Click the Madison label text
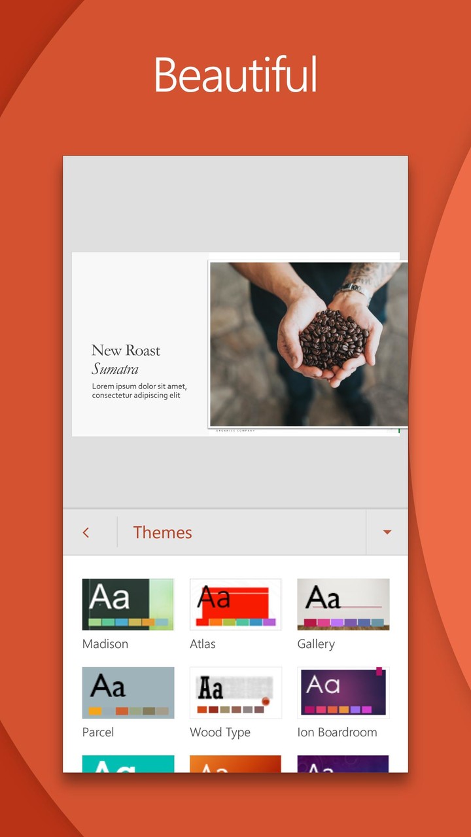471x837 pixels. [x=105, y=644]
